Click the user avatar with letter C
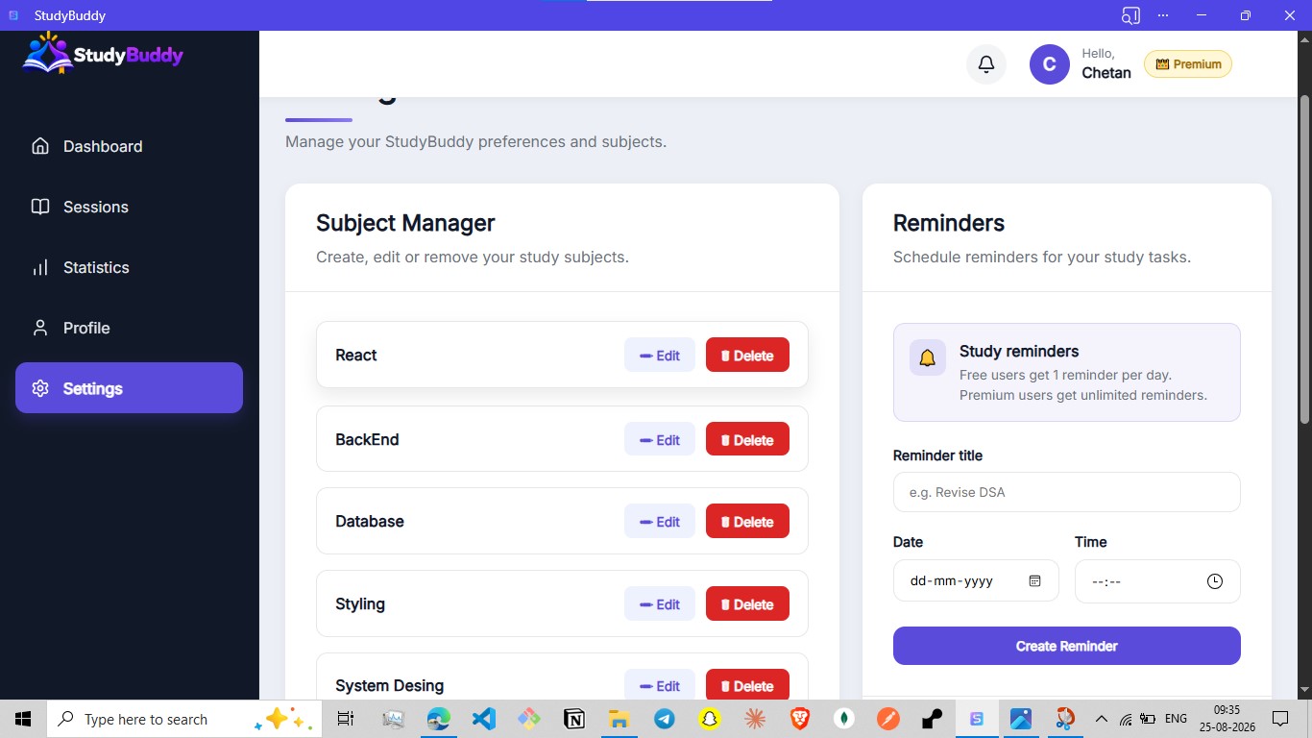The image size is (1312, 738). coord(1050,64)
